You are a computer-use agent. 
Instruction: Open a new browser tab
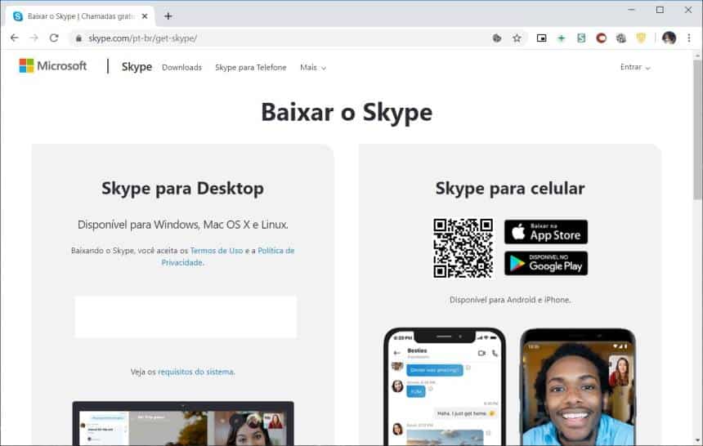click(168, 16)
